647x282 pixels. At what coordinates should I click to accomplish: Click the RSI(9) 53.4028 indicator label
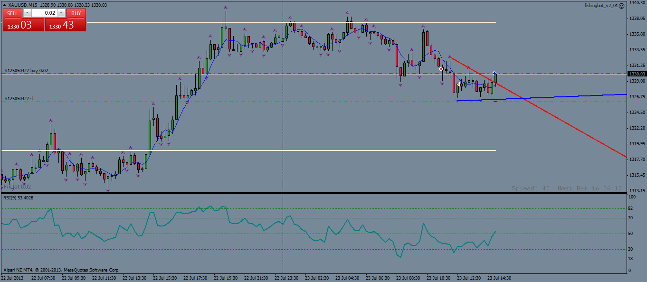(19, 197)
